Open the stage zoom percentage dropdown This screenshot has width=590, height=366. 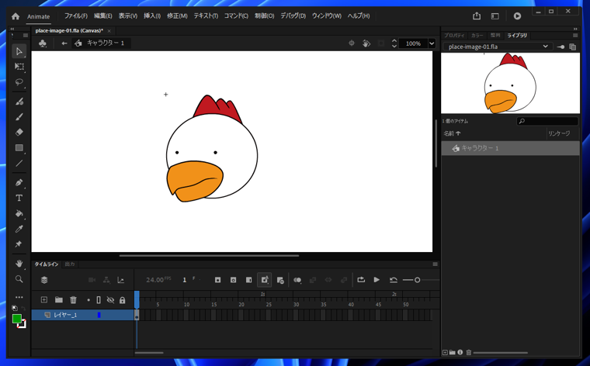point(432,43)
